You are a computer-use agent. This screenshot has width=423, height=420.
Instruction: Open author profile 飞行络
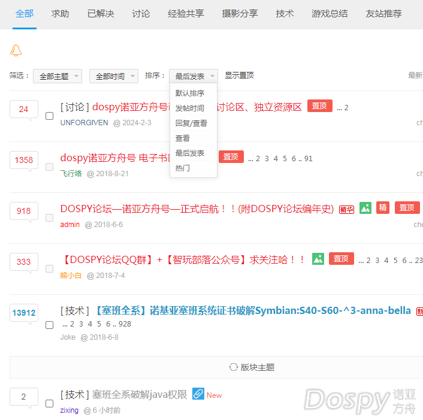(71, 173)
